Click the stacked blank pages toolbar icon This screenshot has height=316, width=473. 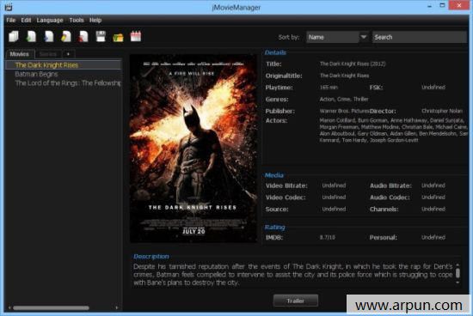14,36
